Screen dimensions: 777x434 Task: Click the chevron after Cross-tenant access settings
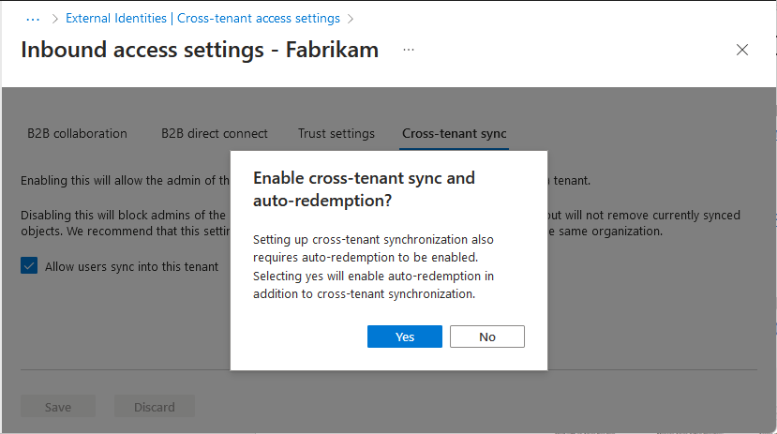click(351, 19)
